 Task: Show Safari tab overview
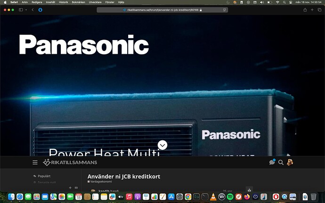(x=319, y=9)
